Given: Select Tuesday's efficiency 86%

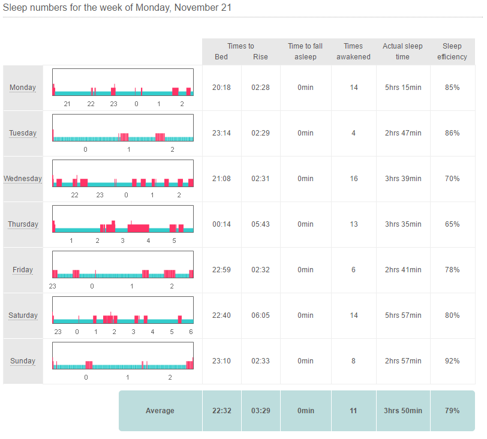Looking at the screenshot, I should click(452, 133).
